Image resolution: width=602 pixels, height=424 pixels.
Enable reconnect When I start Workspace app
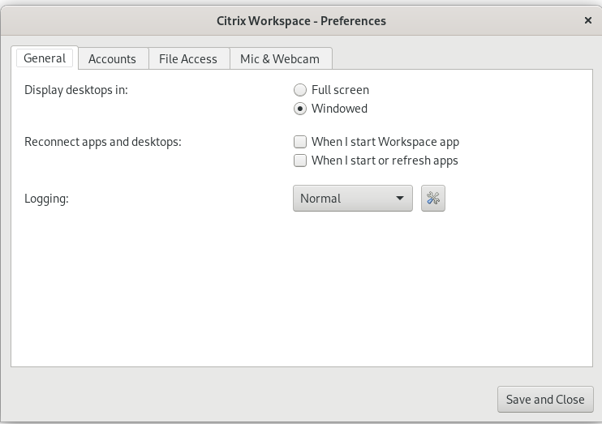300,142
